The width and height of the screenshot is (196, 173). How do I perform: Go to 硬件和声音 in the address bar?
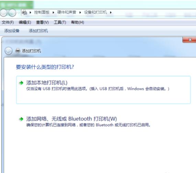coord(67,12)
